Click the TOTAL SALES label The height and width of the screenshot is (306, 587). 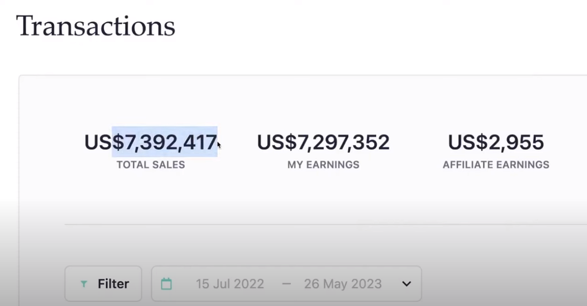[x=150, y=165]
